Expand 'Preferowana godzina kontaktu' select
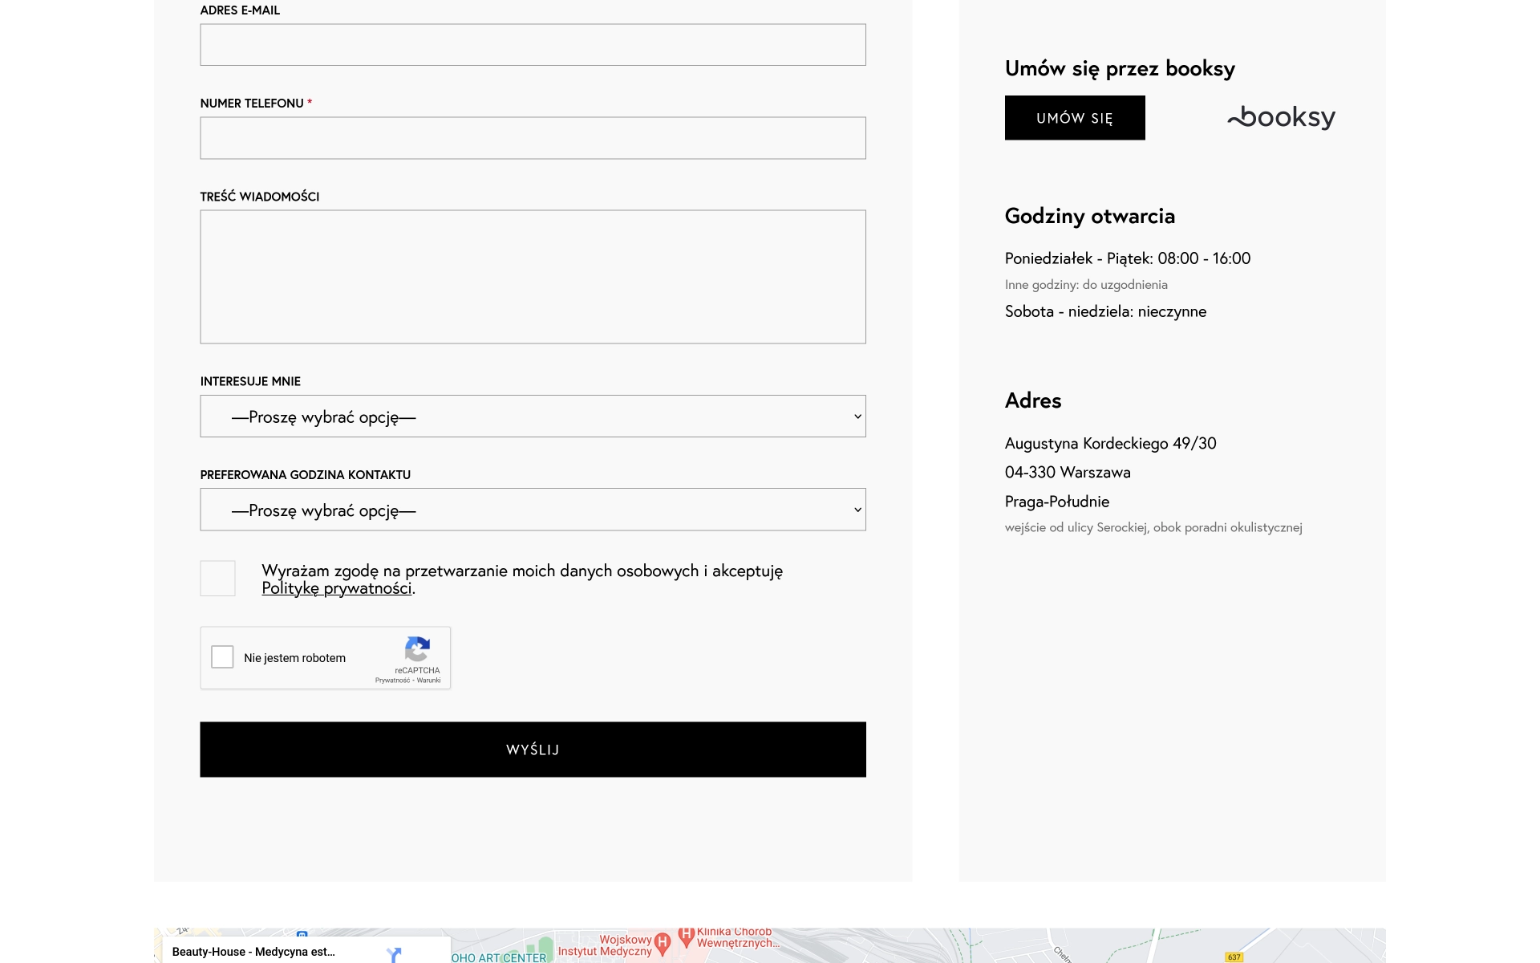 [533, 510]
